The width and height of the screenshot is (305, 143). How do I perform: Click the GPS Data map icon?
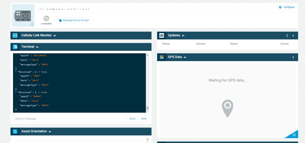tap(162, 57)
